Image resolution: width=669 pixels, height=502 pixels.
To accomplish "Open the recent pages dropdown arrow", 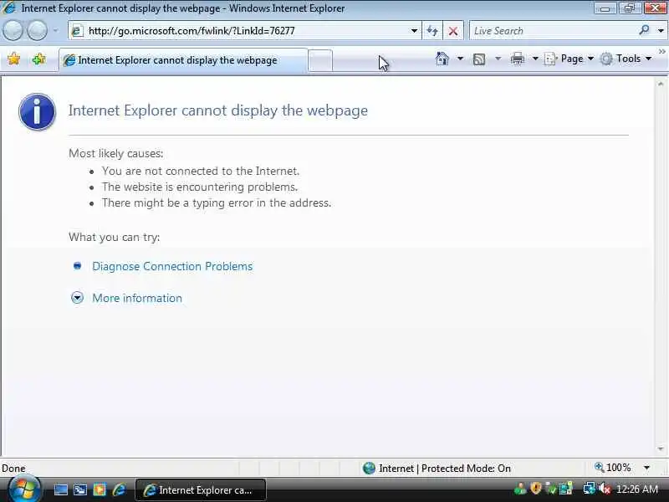I will click(x=55, y=31).
